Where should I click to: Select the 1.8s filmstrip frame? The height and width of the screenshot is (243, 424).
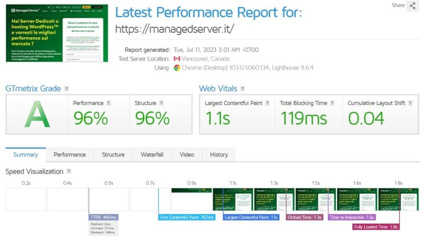pos(398,200)
